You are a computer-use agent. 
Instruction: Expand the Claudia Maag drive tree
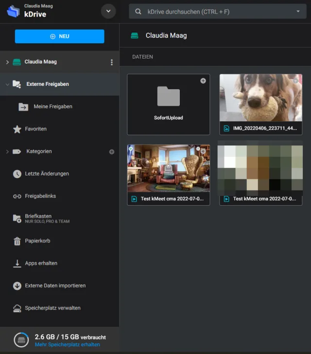[x=7, y=62]
